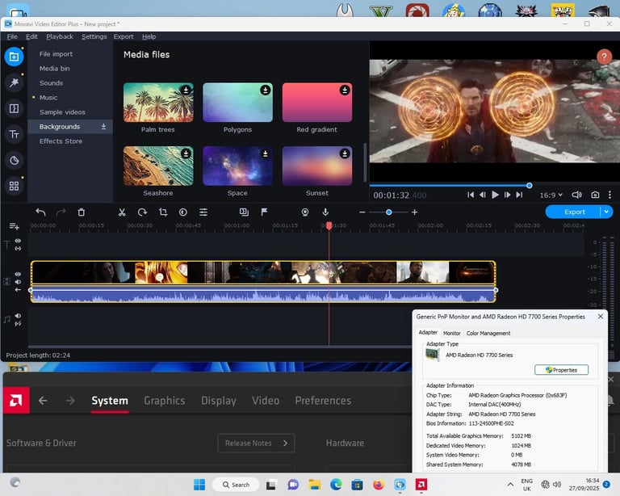Open the Transitions panel in left sidebar

(14, 108)
